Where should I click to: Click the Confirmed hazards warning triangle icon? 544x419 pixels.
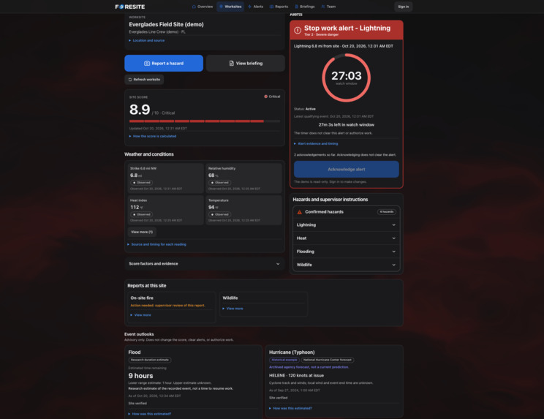299,212
